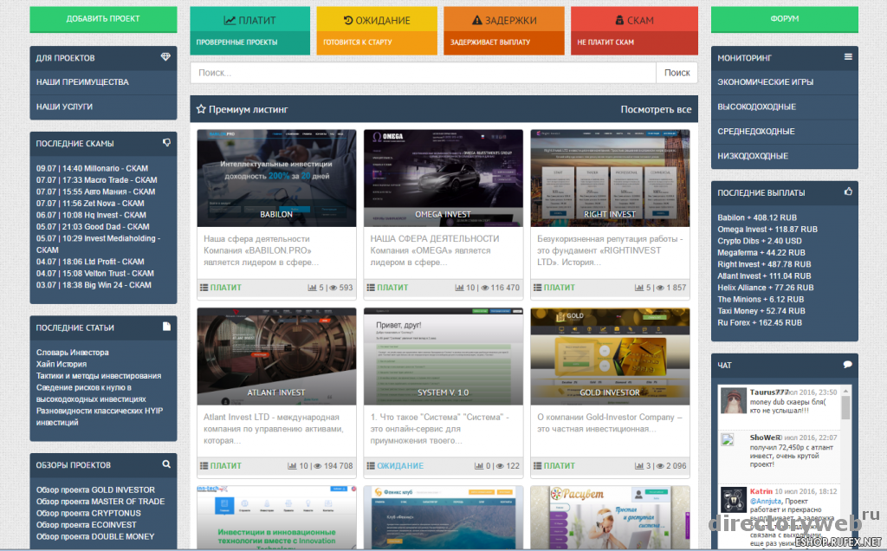Click Taurus777's avatar in the chat
Screen dimensions: 887x551
tap(734, 401)
